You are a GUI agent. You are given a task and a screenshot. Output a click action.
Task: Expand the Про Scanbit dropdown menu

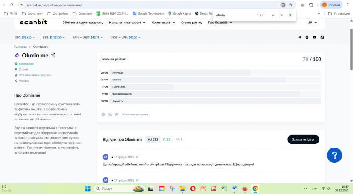click(x=220, y=23)
